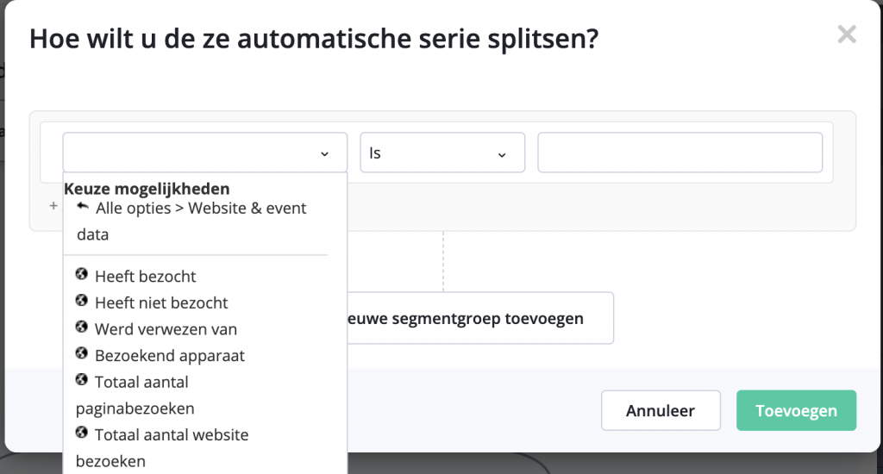Click the green Toevoegen button
The height and width of the screenshot is (474, 883).
pyautogui.click(x=796, y=410)
